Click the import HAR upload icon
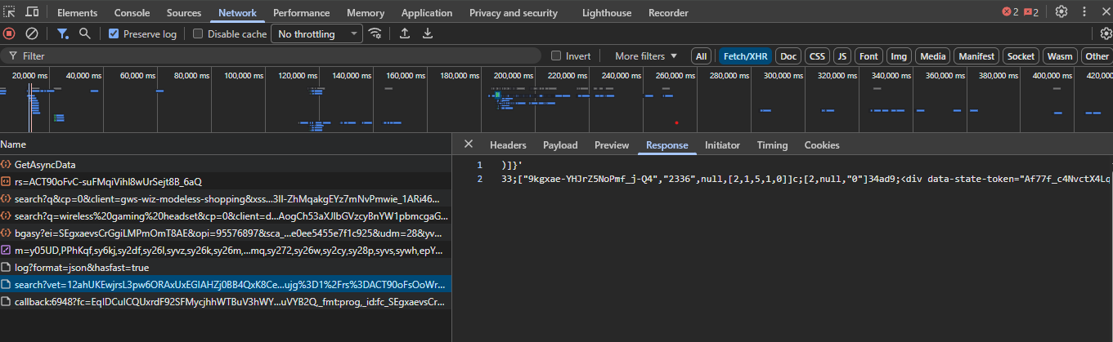This screenshot has width=1113, height=342. point(404,33)
